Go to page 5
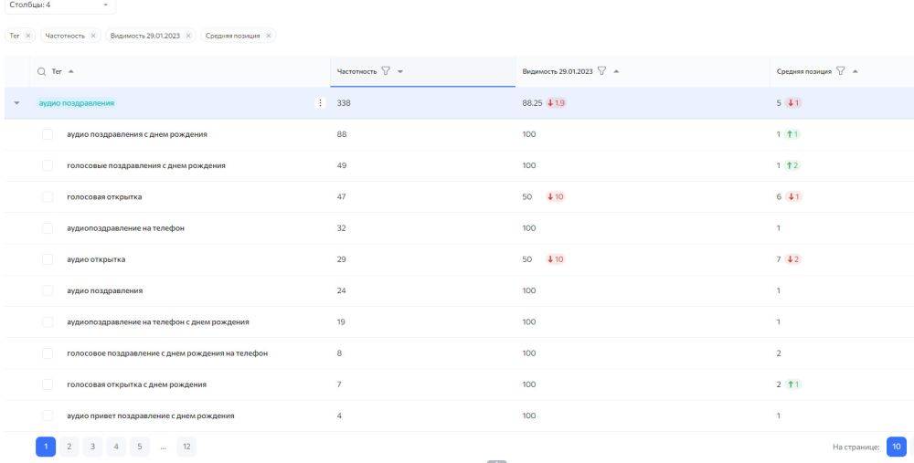 tap(139, 447)
